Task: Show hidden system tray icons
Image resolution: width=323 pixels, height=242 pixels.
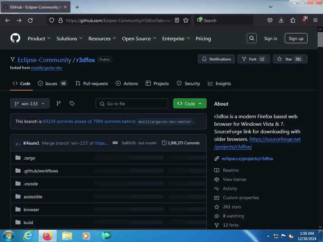Action: pyautogui.click(x=268, y=236)
